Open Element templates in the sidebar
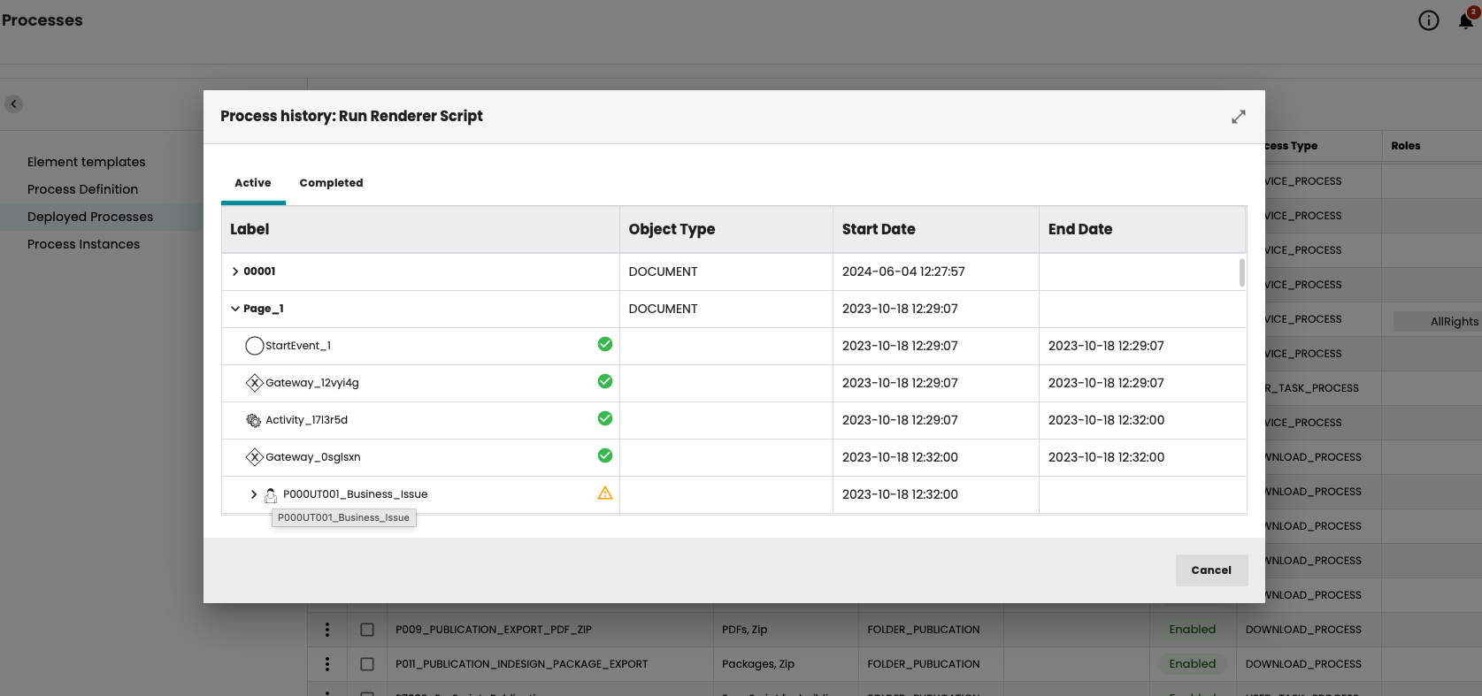Screen dimensions: 1482x696 87,162
